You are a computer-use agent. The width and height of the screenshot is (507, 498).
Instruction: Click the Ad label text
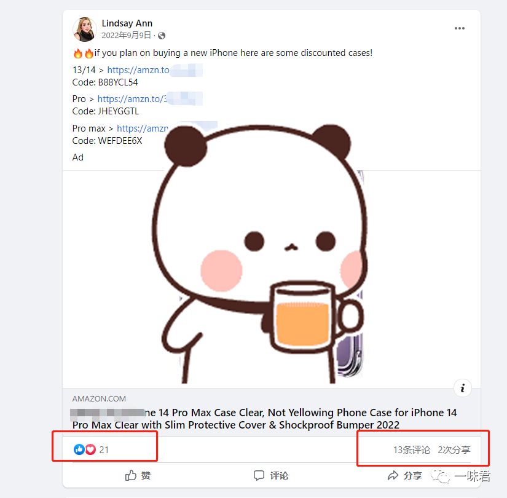click(78, 157)
